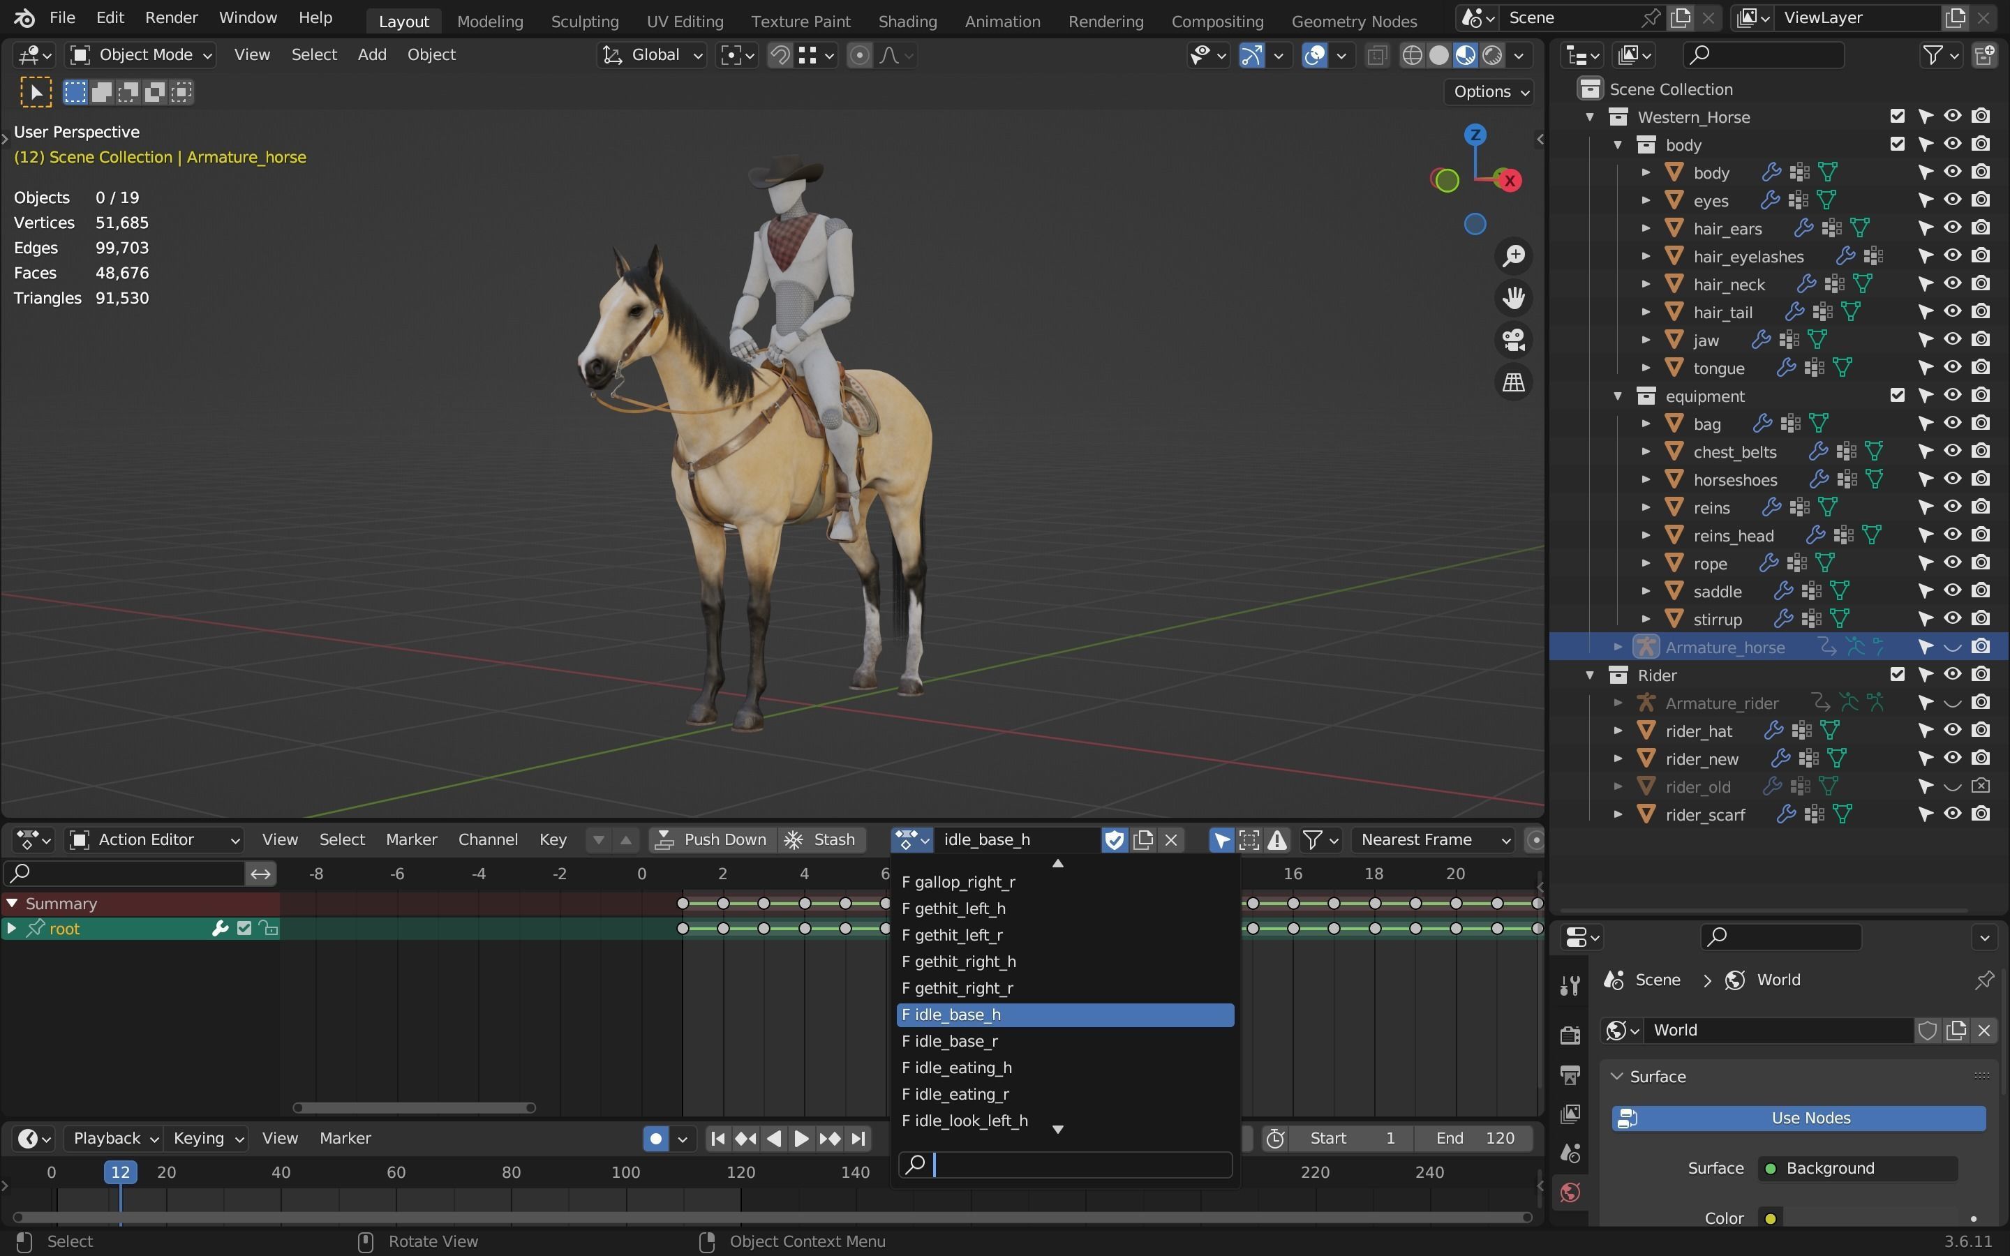Select rendered viewport shading mode
The width and height of the screenshot is (2010, 1256).
click(x=1493, y=55)
